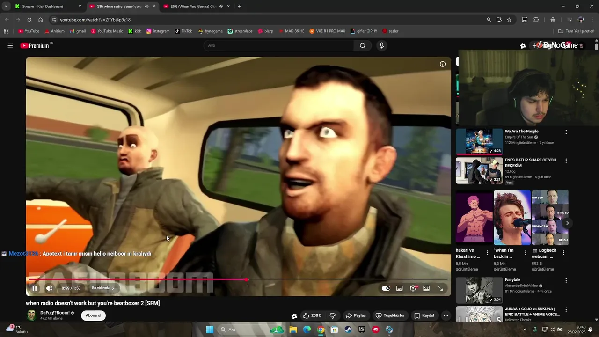Open the TikTok bookmark
Viewport: 599px width, 337px height.
click(x=183, y=31)
